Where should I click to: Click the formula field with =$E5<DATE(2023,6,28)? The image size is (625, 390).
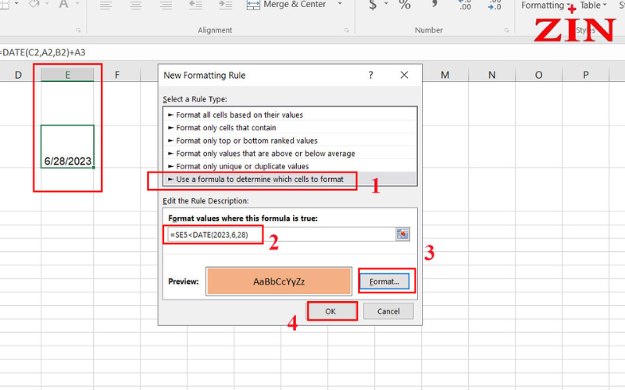(280, 235)
